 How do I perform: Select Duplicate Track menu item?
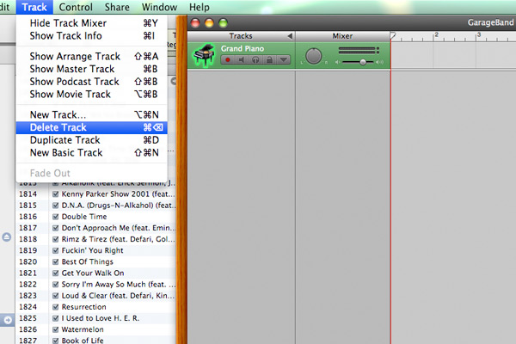pyautogui.click(x=91, y=140)
